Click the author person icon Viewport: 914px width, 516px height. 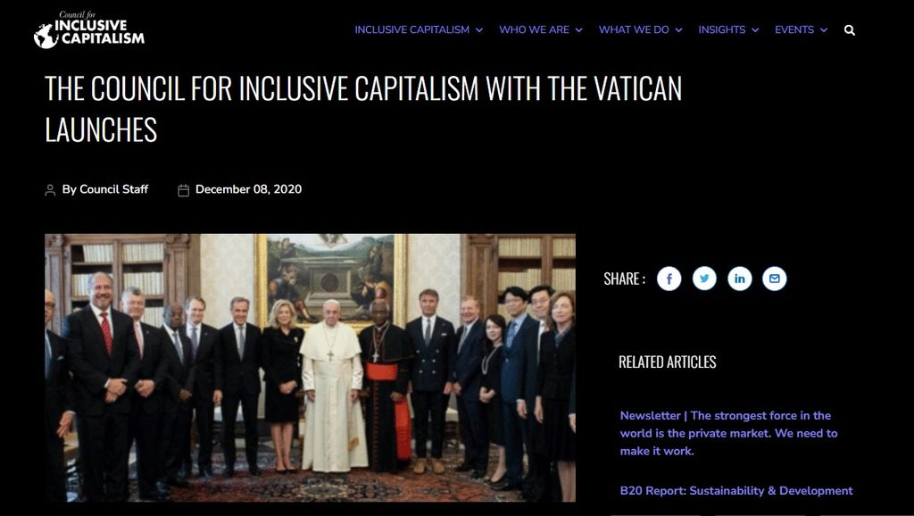(50, 190)
